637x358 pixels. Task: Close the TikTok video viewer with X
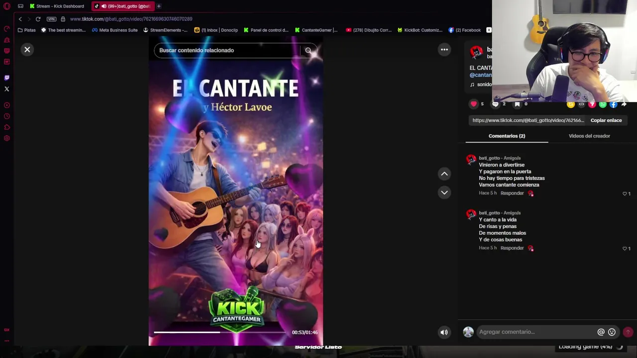27,50
